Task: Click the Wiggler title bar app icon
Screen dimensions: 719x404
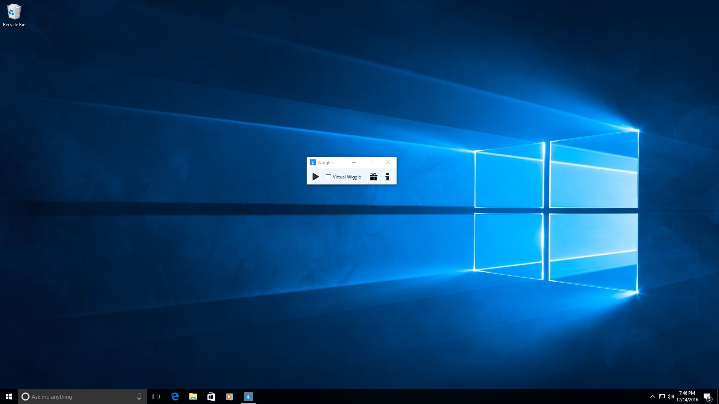Action: (313, 162)
